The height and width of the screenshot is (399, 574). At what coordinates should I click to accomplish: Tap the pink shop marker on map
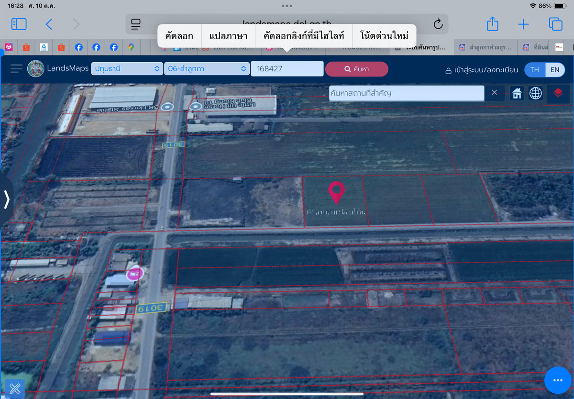(134, 274)
